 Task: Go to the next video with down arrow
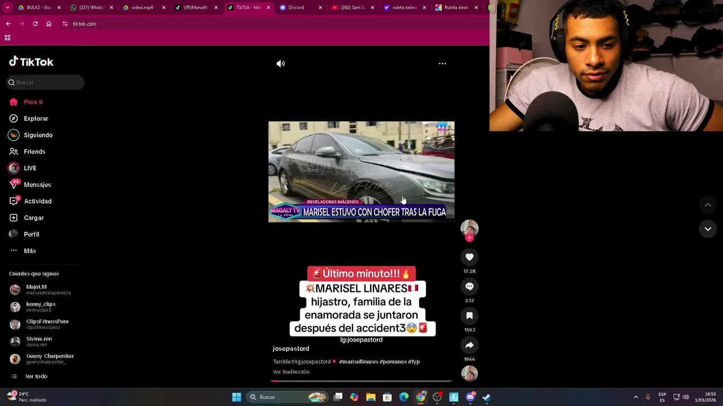pyautogui.click(x=708, y=229)
